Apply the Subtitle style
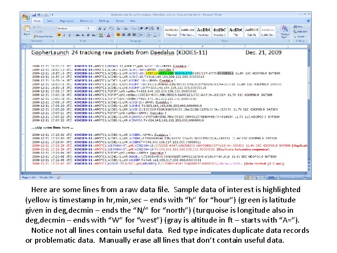 tap(252, 32)
